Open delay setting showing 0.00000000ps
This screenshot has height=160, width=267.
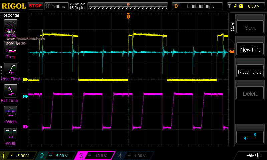tap(197, 6)
